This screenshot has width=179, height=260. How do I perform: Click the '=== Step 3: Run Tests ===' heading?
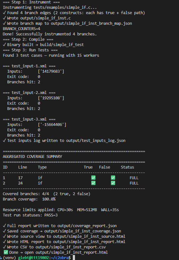tap(30, 50)
